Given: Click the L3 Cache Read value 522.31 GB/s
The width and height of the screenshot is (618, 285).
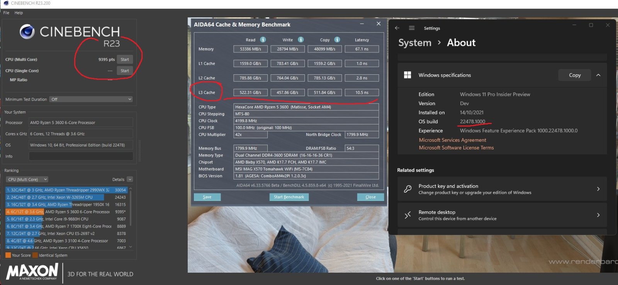Looking at the screenshot, I should [251, 92].
